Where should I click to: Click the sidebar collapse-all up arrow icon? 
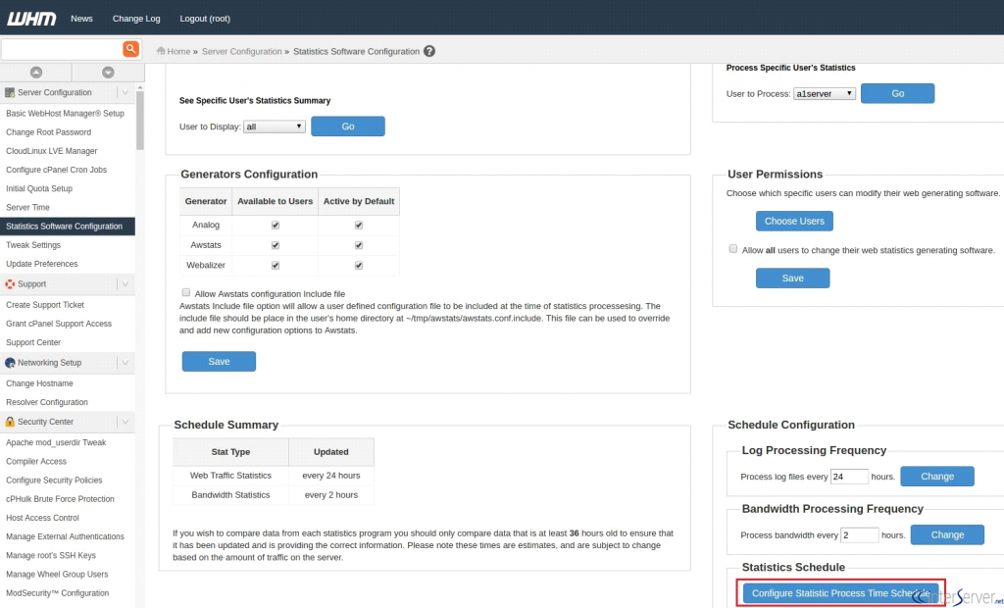coord(36,73)
